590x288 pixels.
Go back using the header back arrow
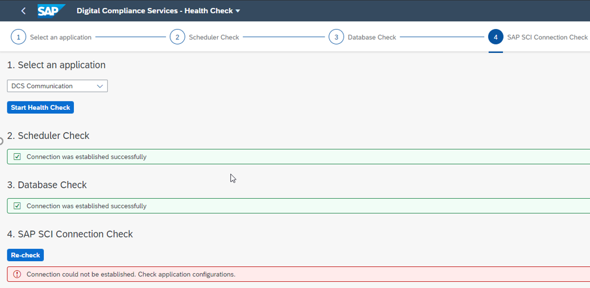[23, 11]
